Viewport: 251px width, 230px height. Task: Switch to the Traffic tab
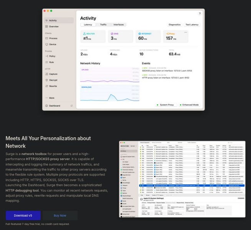[103, 25]
